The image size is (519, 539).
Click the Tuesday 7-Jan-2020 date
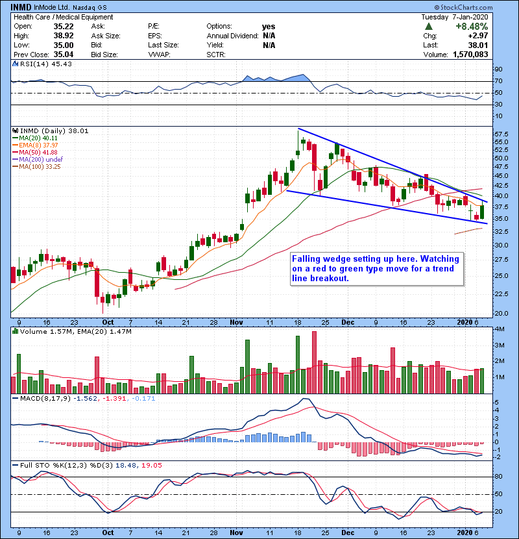pos(455,17)
